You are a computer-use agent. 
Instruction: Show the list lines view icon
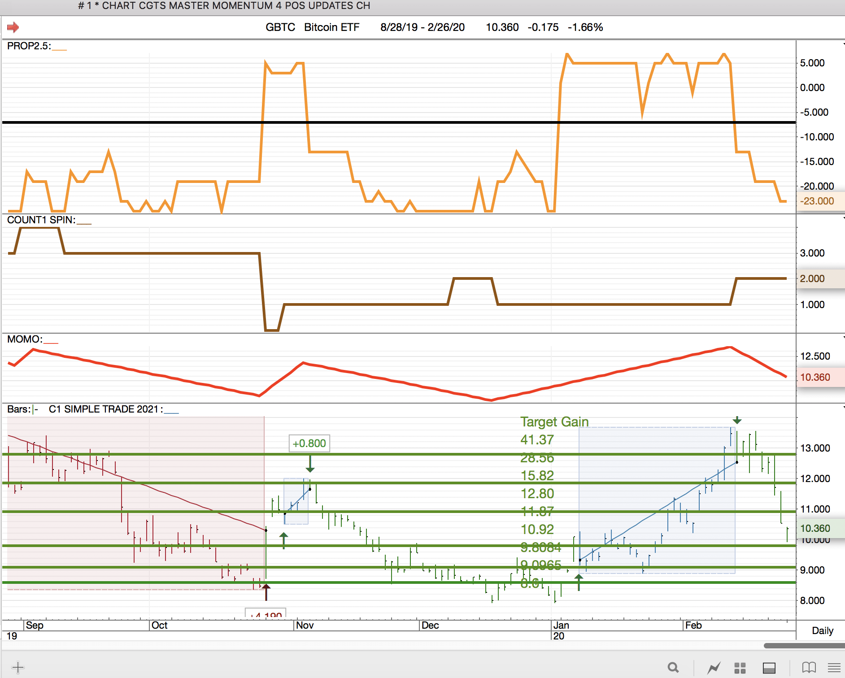coord(834,668)
